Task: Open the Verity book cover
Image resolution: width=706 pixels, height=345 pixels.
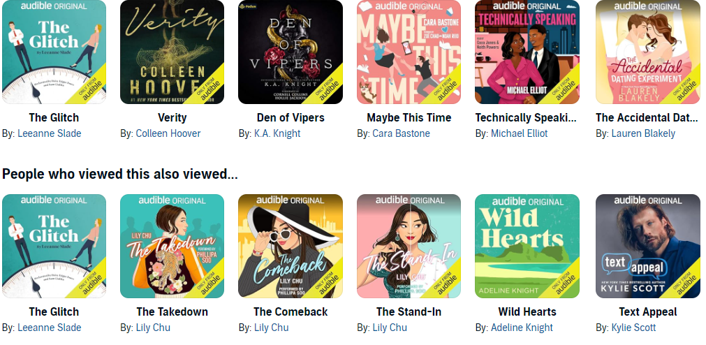Action: coord(172,52)
